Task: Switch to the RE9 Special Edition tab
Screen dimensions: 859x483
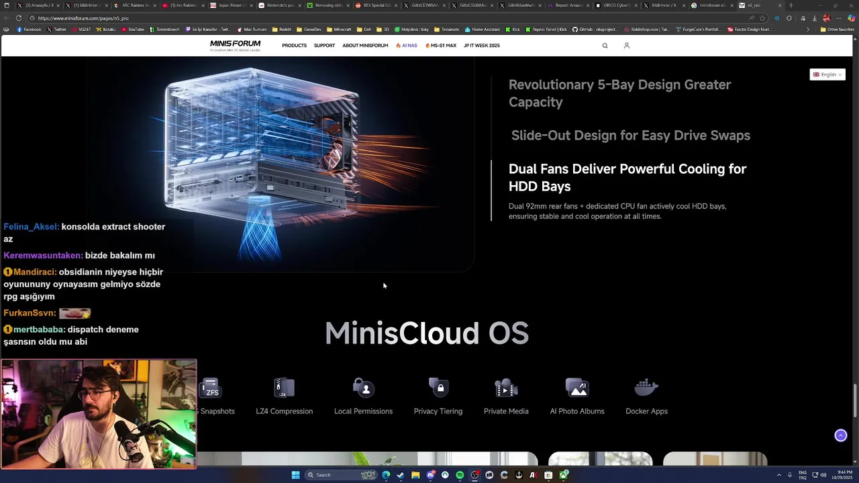Action: 376,5
